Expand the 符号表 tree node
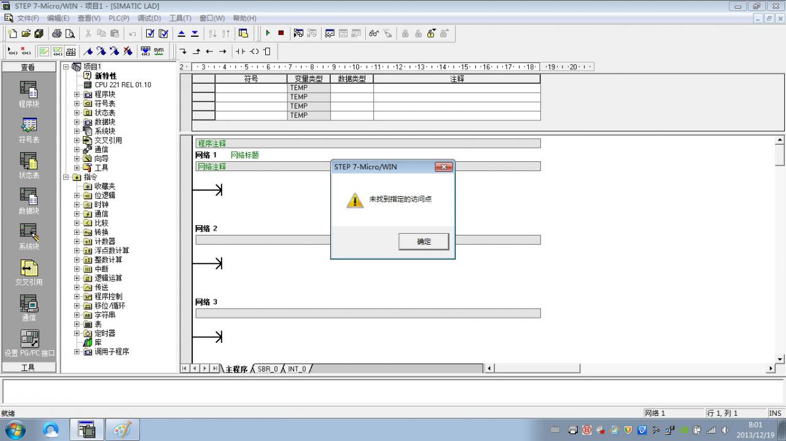This screenshot has height=441, width=786. 77,104
